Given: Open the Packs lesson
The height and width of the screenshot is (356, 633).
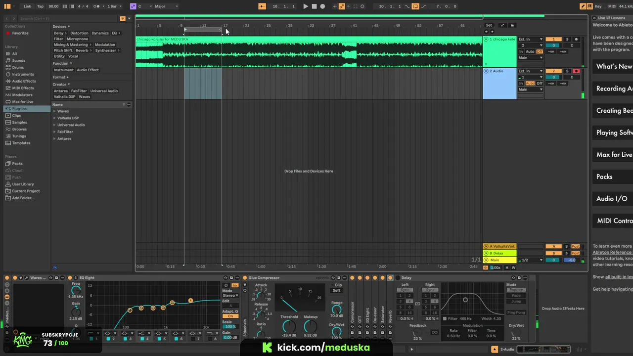Looking at the screenshot, I should [613, 177].
